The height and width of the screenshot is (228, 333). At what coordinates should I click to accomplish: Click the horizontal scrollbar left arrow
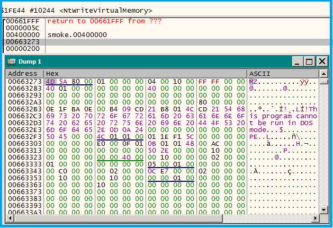10,218
